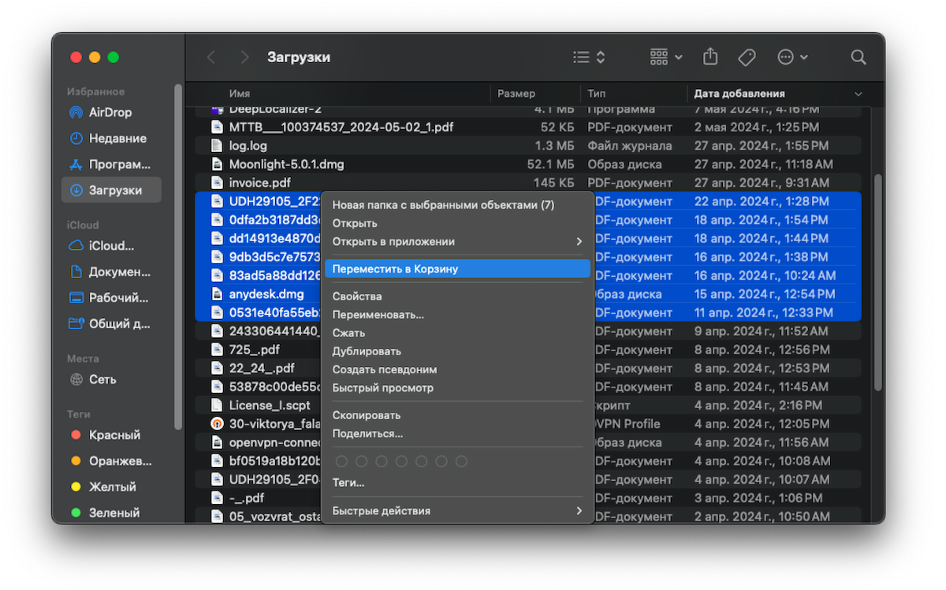Image resolution: width=946 pixels, height=590 pixels.
Task: Expand the Быстрые действия submenu
Action: point(457,510)
